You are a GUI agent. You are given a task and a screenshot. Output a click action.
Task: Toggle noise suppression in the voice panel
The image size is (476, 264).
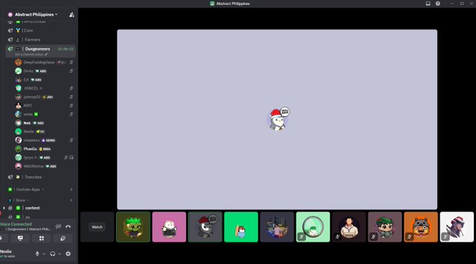point(58,226)
